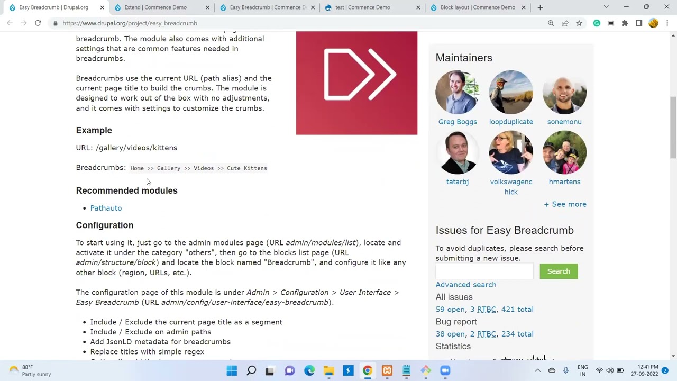Share this page icon in address bar

(x=565, y=23)
